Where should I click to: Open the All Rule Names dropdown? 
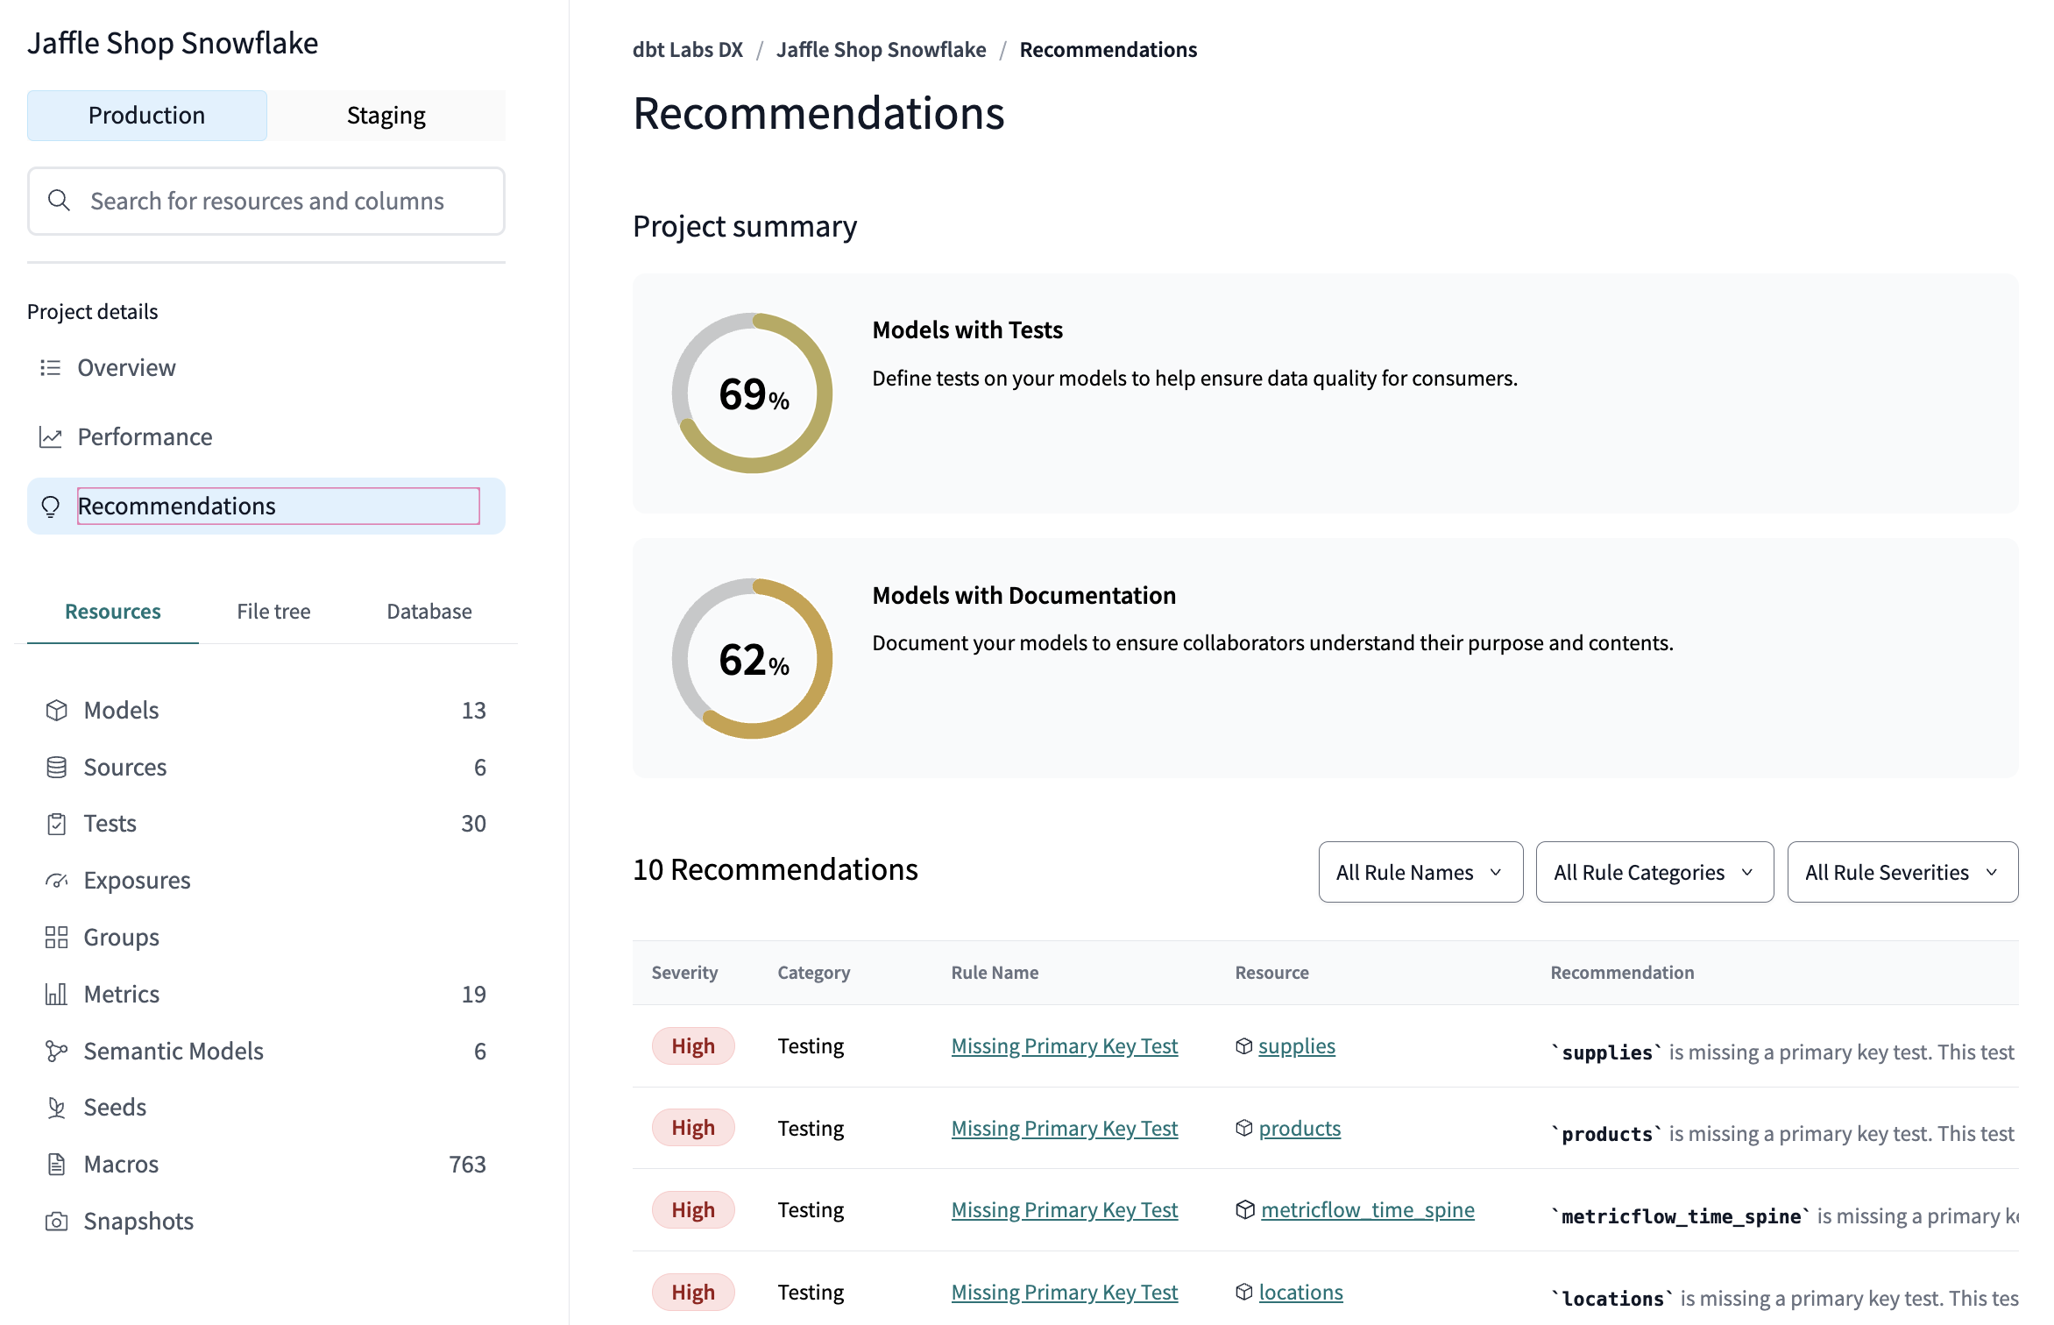pos(1420,872)
